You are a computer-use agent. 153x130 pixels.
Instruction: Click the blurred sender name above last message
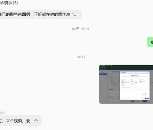point(3,112)
